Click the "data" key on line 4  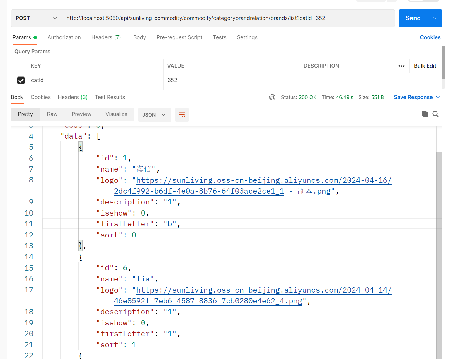pos(74,136)
